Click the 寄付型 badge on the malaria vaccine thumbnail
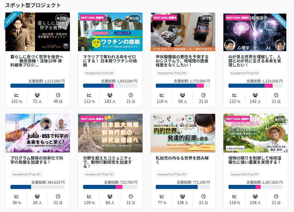 (x=134, y=18)
